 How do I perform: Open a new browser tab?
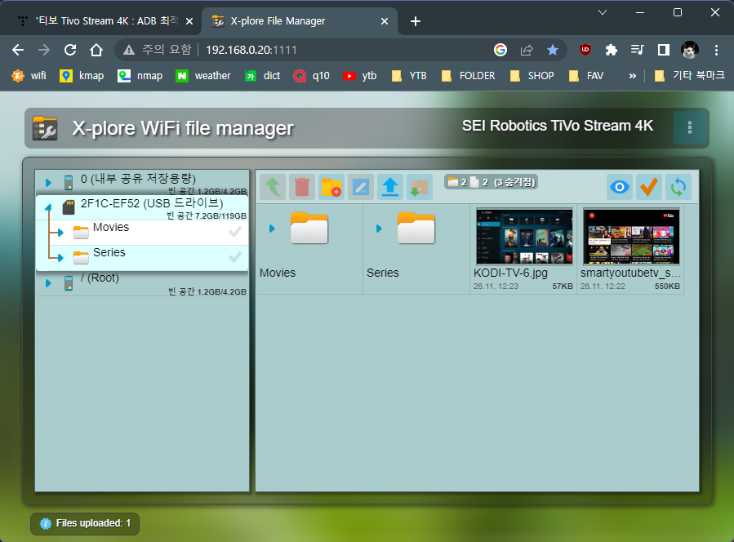416,21
